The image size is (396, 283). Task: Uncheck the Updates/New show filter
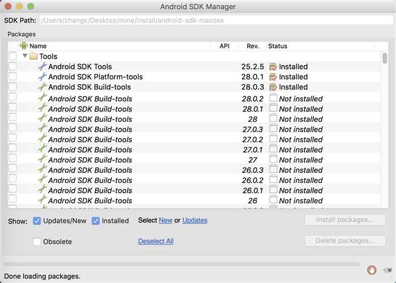(37, 221)
